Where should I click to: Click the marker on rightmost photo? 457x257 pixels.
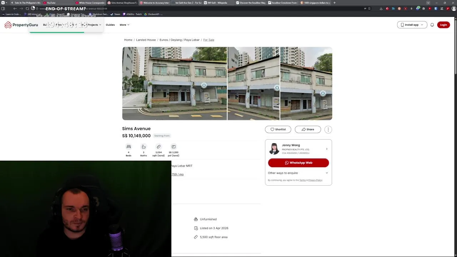pyautogui.click(x=323, y=94)
